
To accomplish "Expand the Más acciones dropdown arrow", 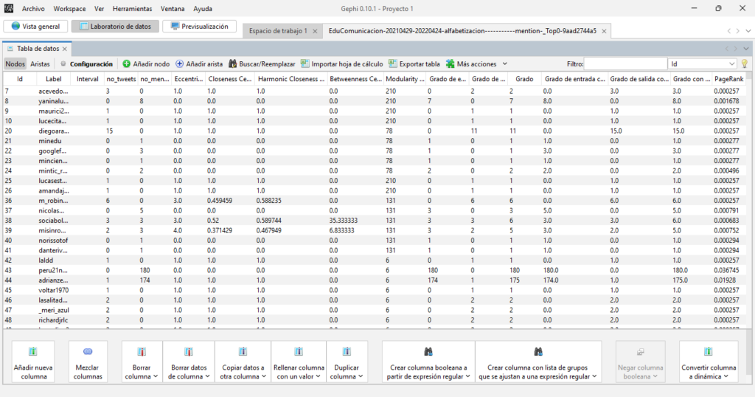I will 504,63.
